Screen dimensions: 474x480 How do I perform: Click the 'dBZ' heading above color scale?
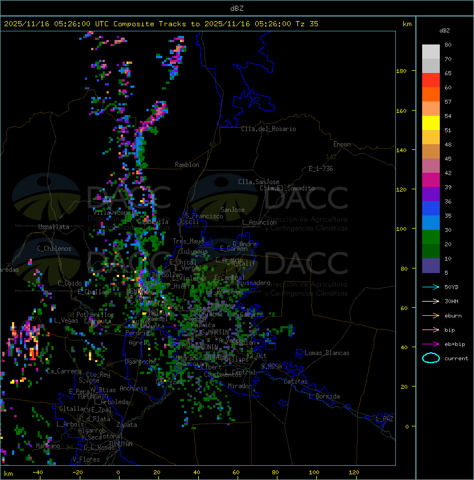tap(444, 31)
